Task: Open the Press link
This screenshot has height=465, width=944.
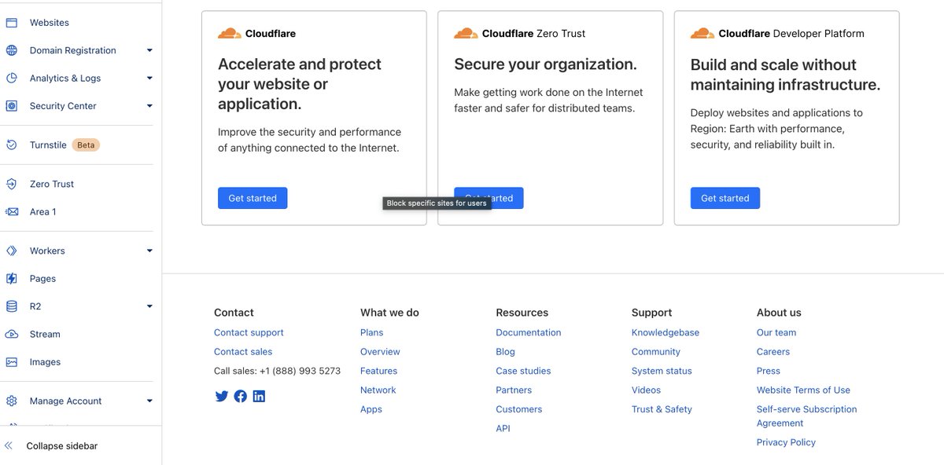Action: coord(769,371)
